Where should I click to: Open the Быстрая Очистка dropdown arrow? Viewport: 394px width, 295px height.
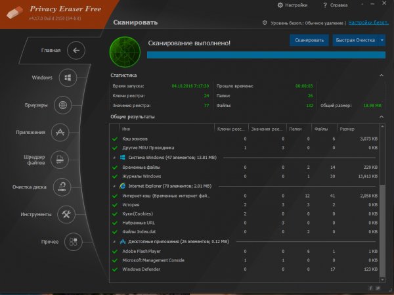coord(382,40)
